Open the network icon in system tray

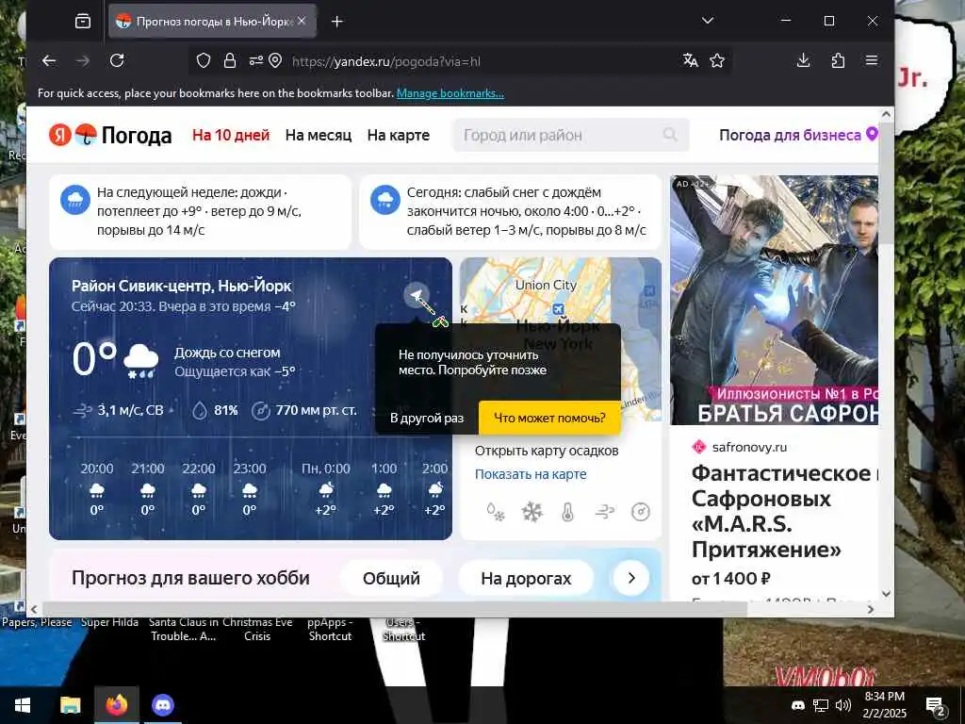click(x=821, y=705)
